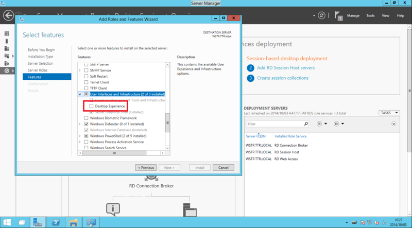Tick the Soft Restart checkbox
The height and width of the screenshot is (228, 412).
coord(86,76)
